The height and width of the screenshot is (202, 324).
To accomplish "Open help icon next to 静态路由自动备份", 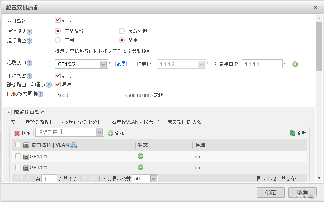I will [x=49, y=85].
